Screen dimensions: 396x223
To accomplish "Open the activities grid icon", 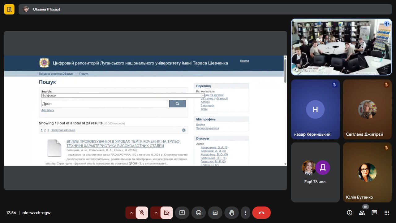I will pos(386,213).
